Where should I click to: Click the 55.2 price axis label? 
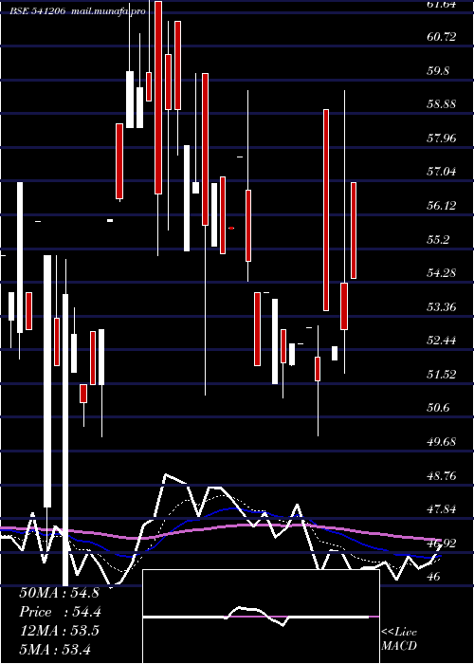tap(439, 240)
